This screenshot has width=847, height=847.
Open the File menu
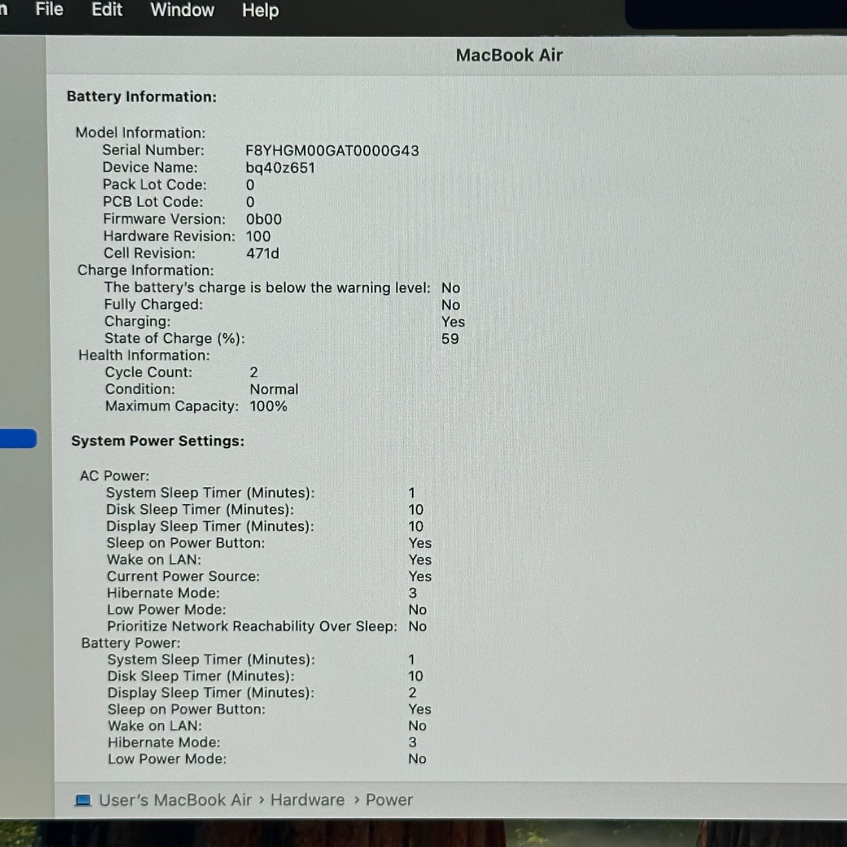click(x=49, y=10)
